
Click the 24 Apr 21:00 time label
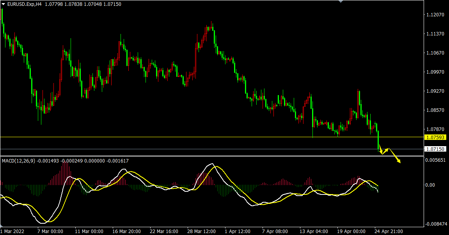click(x=389, y=231)
